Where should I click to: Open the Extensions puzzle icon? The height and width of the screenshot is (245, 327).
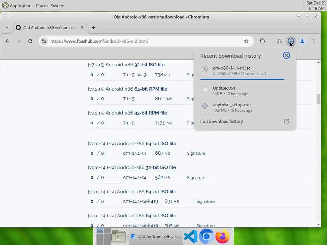tap(262, 41)
